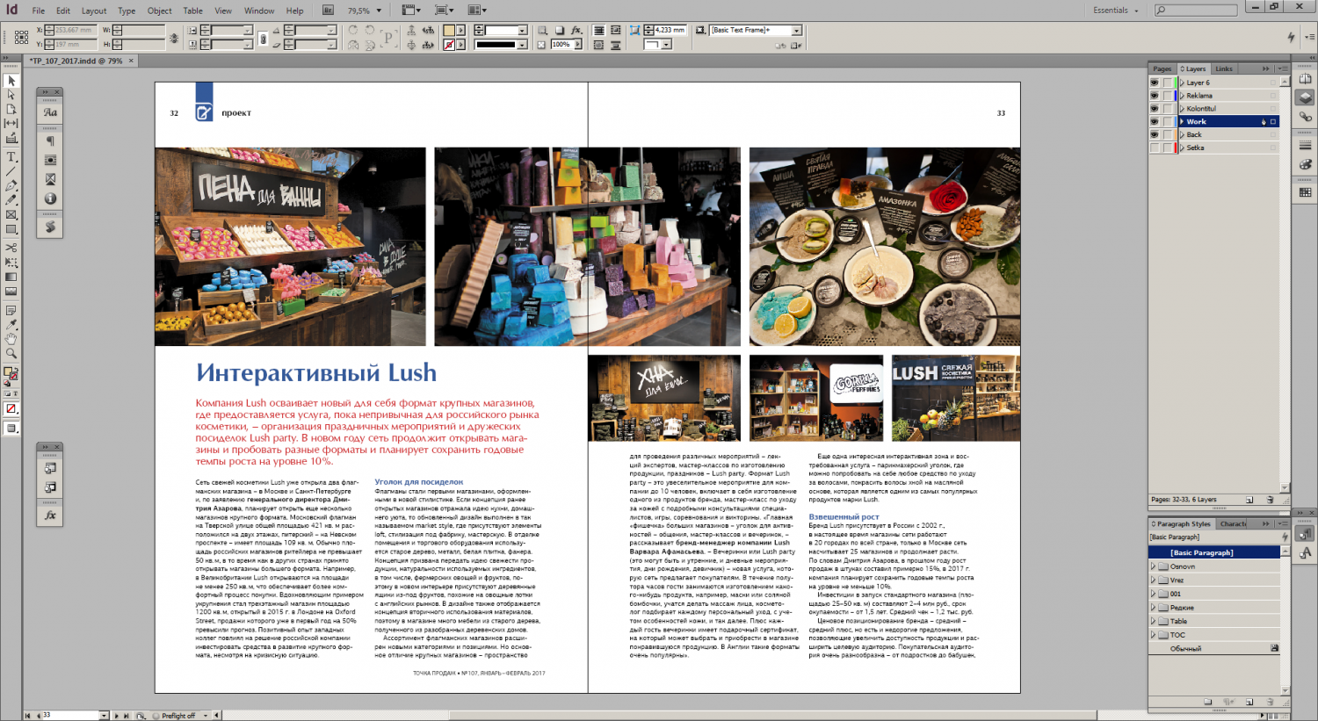The image size is (1318, 721).
Task: Expand the Vrez style folder
Action: point(1154,580)
